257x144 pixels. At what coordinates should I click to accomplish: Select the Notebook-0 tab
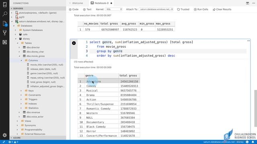[101, 3]
